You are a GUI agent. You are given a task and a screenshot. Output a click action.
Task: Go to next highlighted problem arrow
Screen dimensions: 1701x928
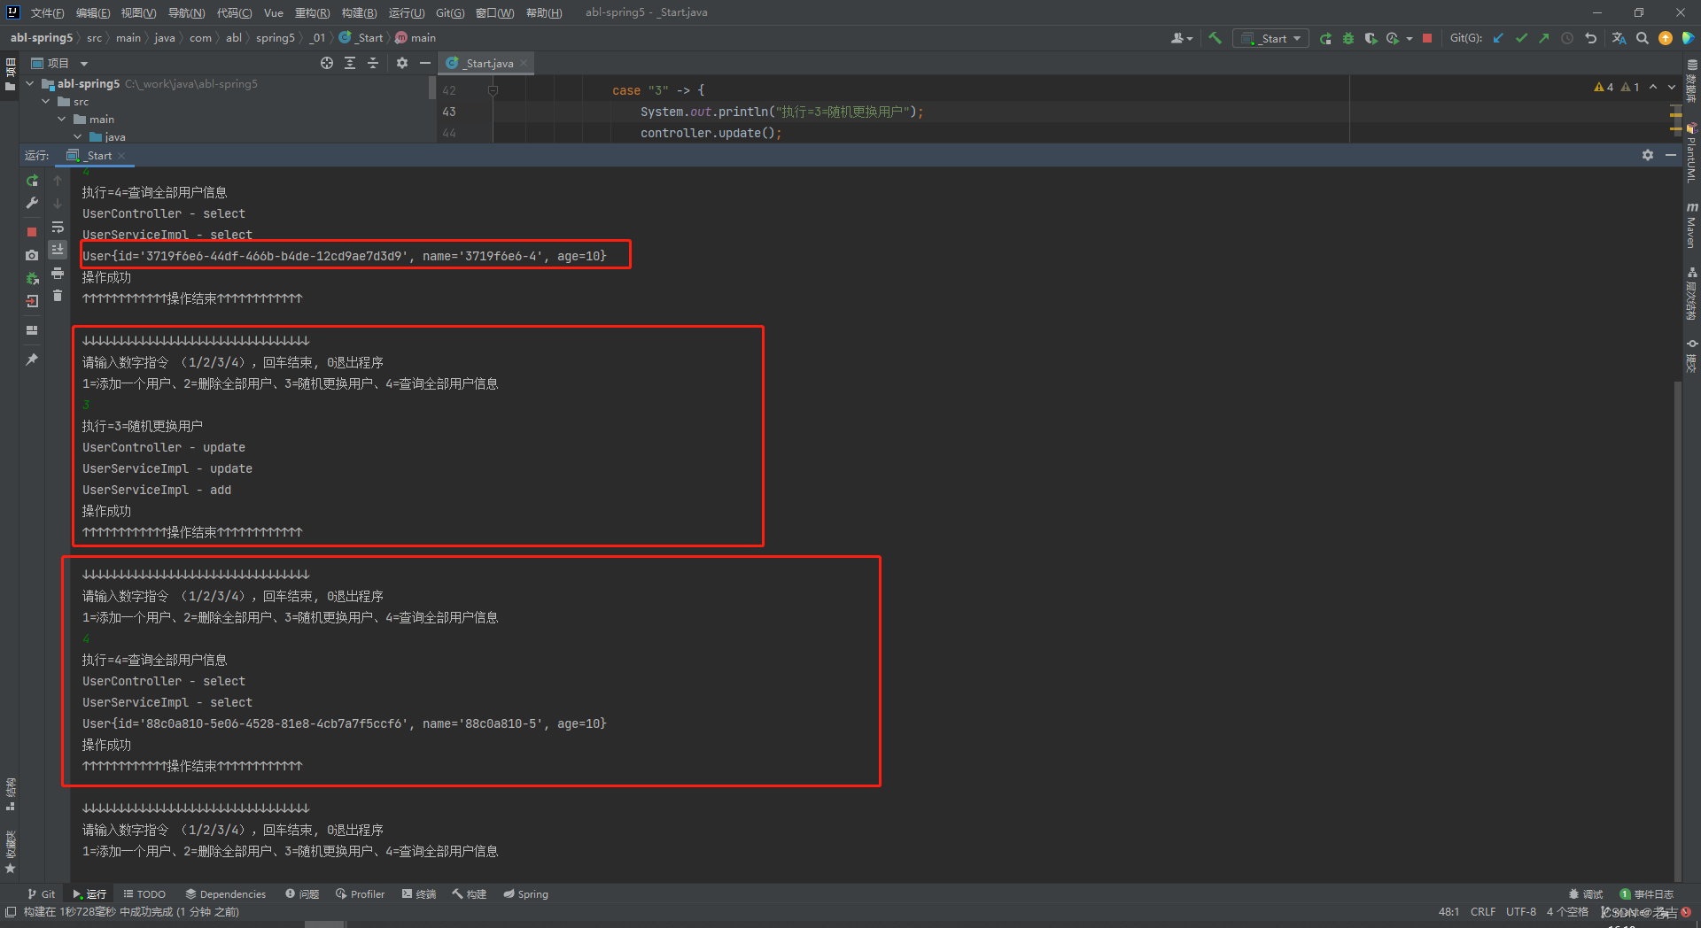coord(1672,87)
